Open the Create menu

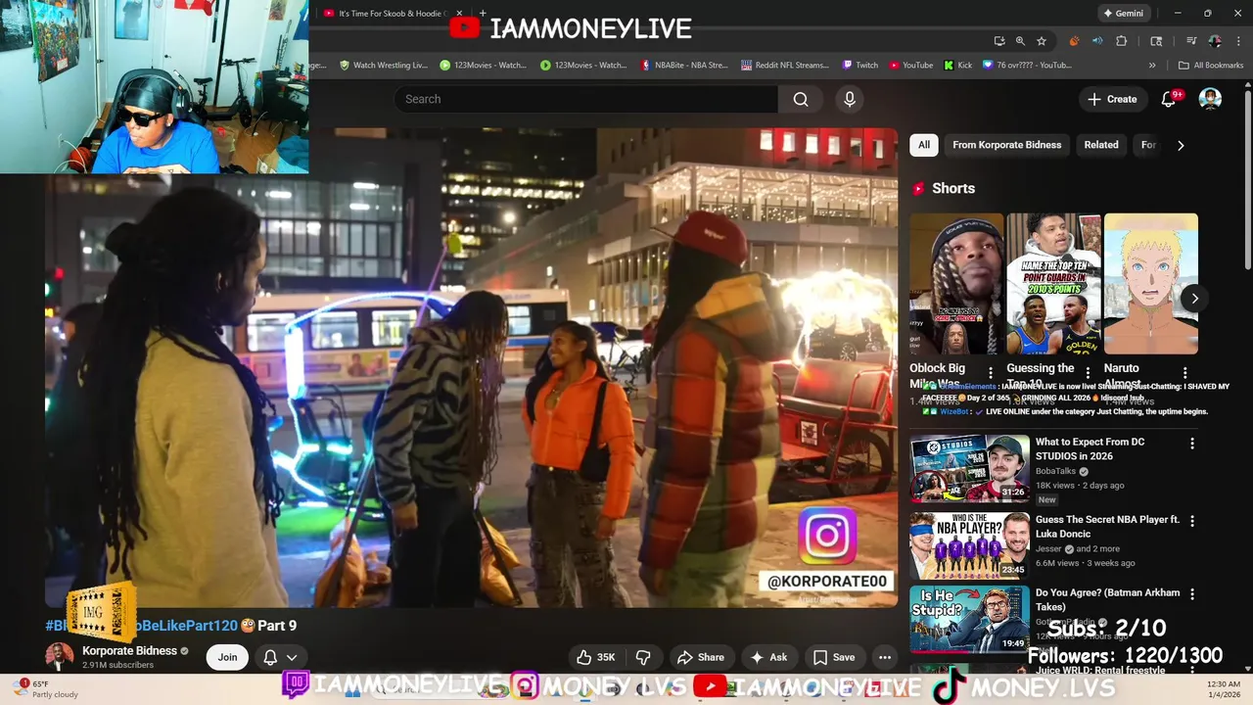(1112, 99)
